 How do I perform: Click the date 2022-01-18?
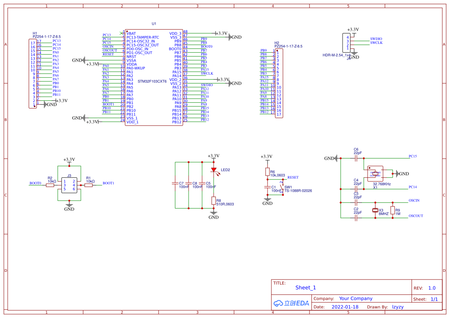(x=345, y=307)
